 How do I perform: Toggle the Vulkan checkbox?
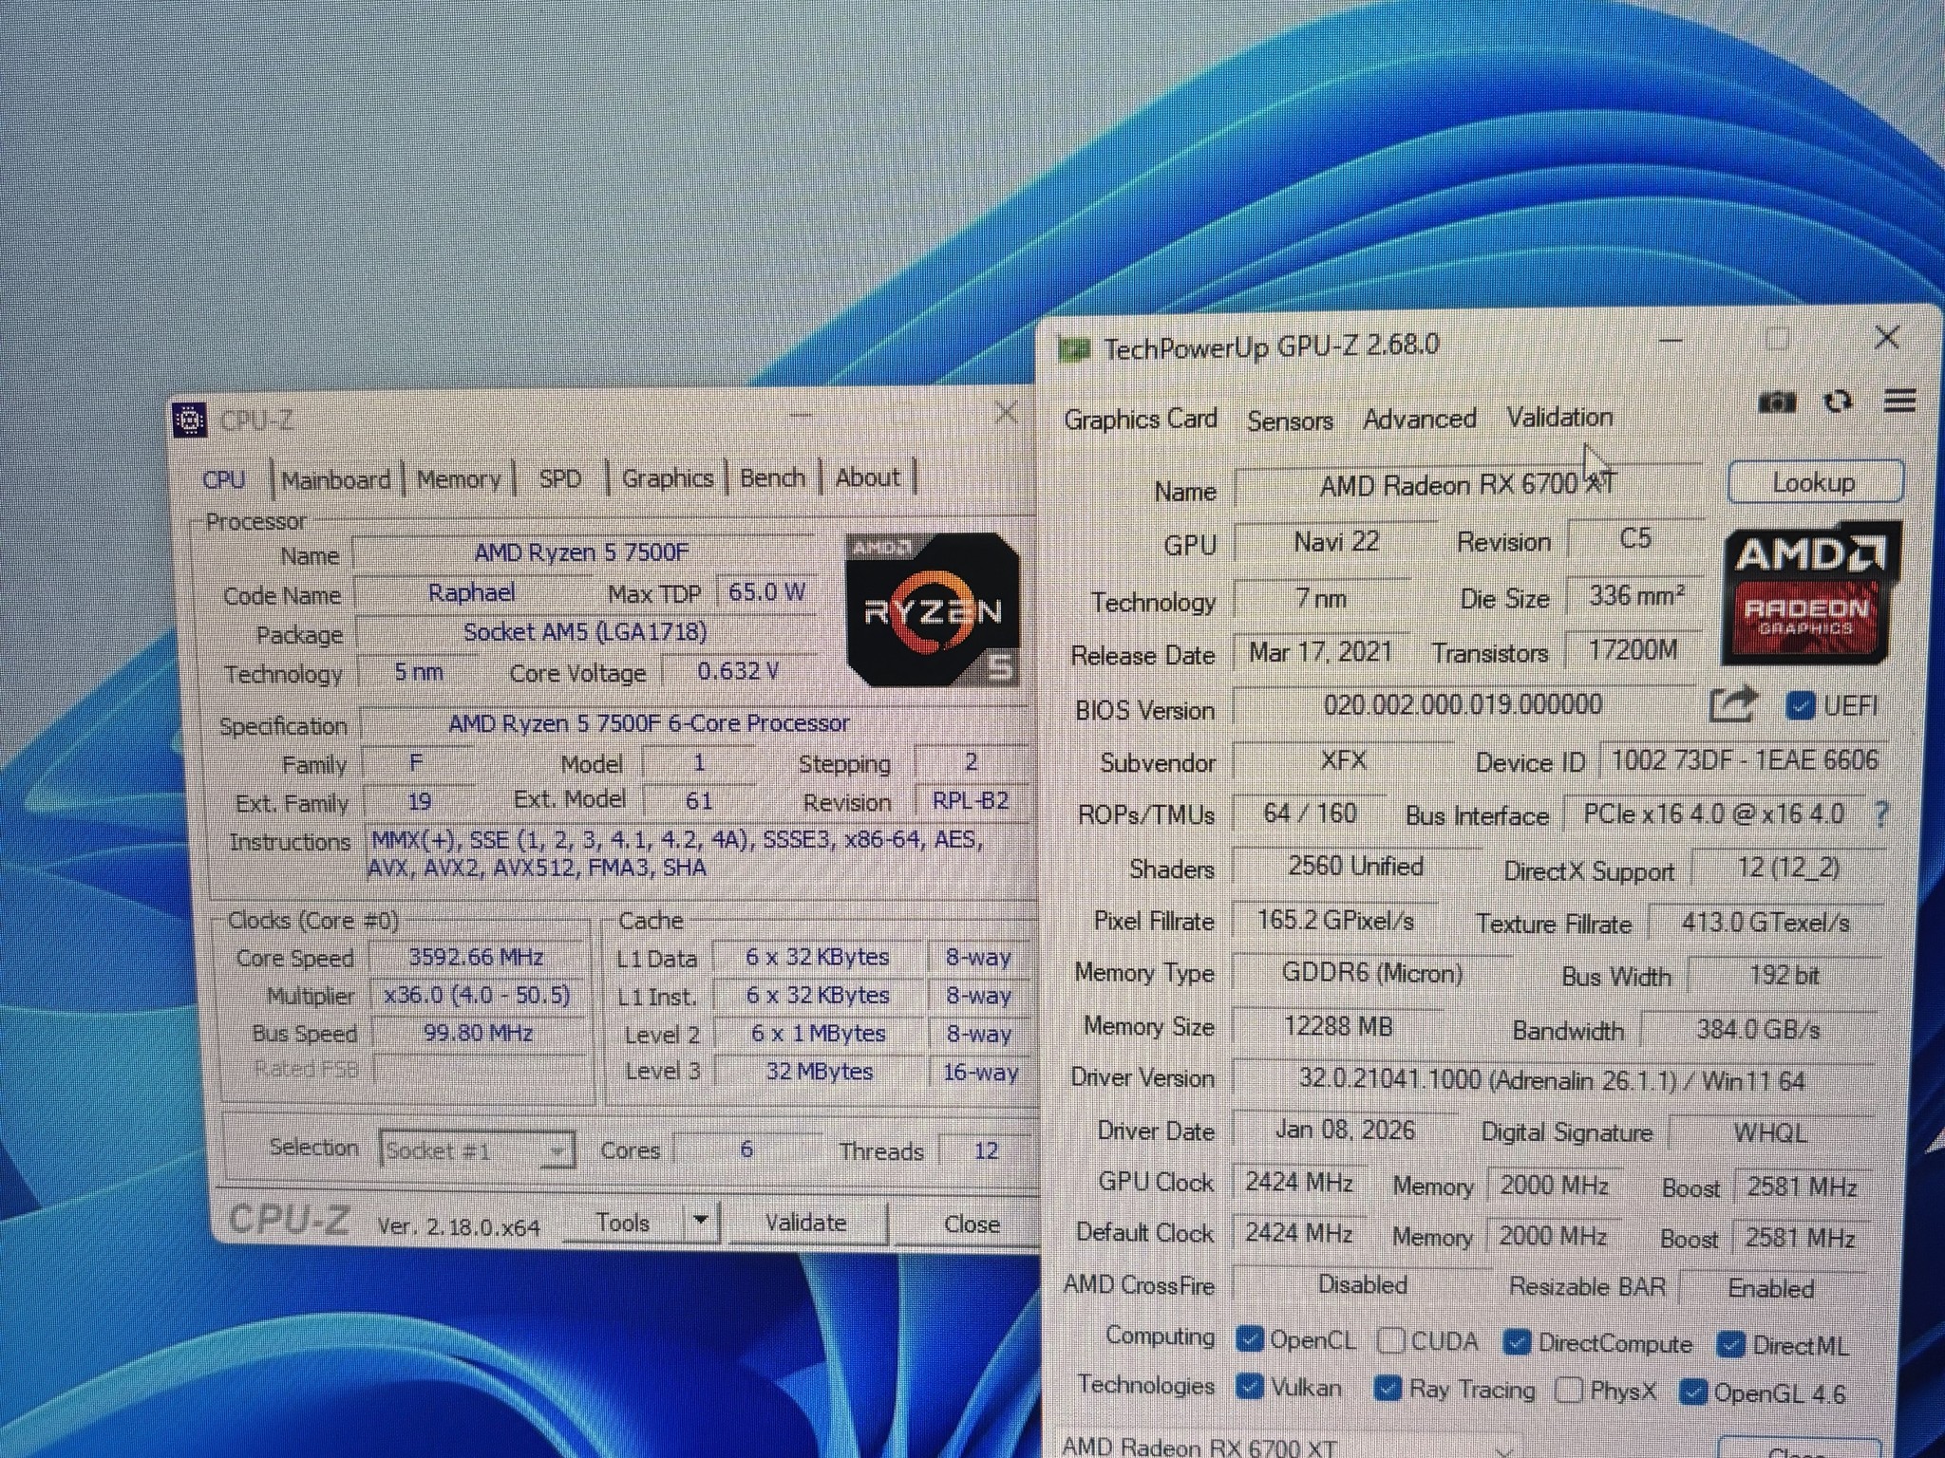(x=1250, y=1387)
